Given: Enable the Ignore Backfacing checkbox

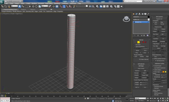Looking at the screenshot, I should (x=135, y=46).
